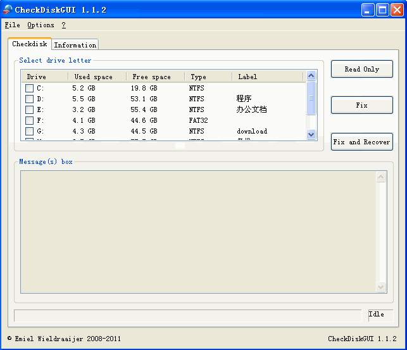This screenshot has width=407, height=350.
Task: Click the CheckDiskGUI 1.1.2 footer version text
Action: [362, 339]
